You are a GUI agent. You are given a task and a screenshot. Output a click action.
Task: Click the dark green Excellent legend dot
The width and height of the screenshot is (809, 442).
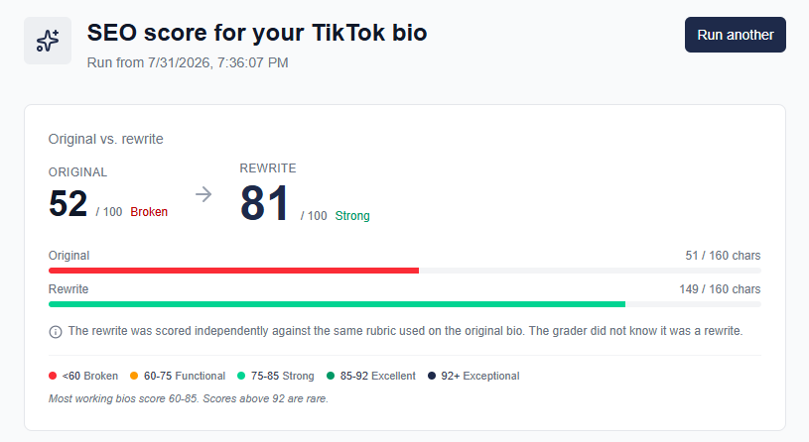coord(331,376)
